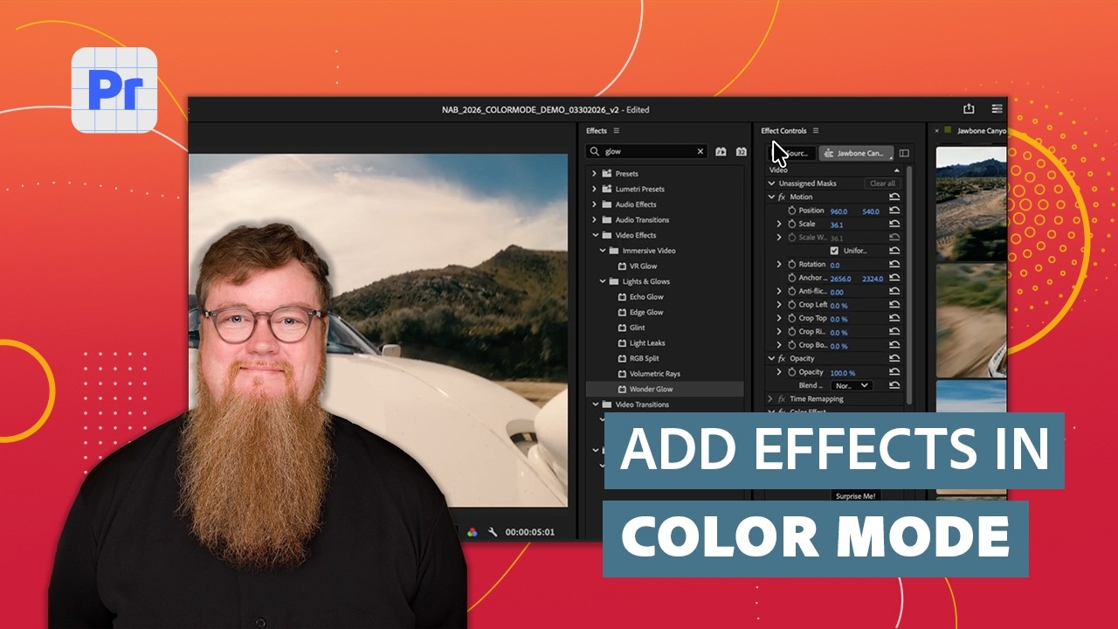Reset the Rotation parameter with its arrow

[x=894, y=265]
